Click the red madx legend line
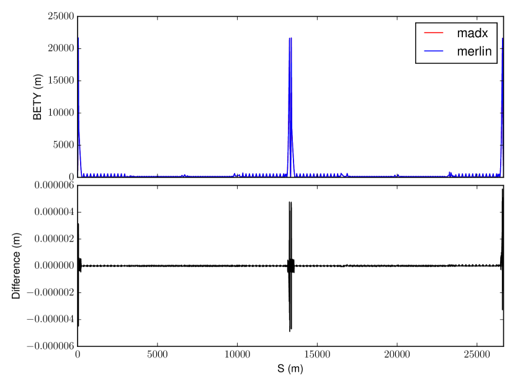 [434, 33]
